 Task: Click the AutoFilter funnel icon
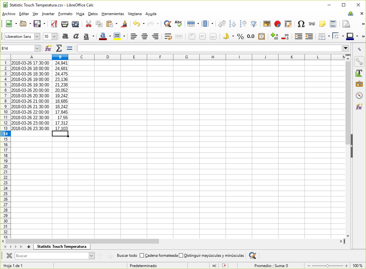[254, 24]
